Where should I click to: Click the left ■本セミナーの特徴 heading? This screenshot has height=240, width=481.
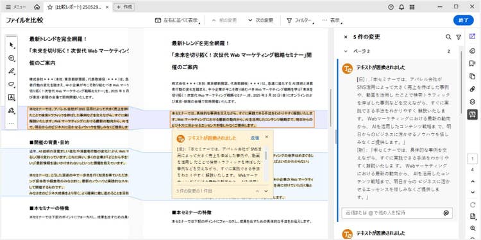coord(49,208)
